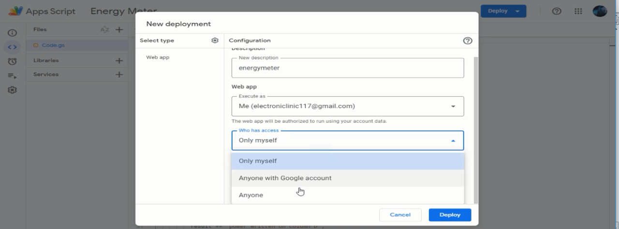The height and width of the screenshot is (229, 619).
Task: Open the Editor code icon in sidebar
Action: coord(13,47)
